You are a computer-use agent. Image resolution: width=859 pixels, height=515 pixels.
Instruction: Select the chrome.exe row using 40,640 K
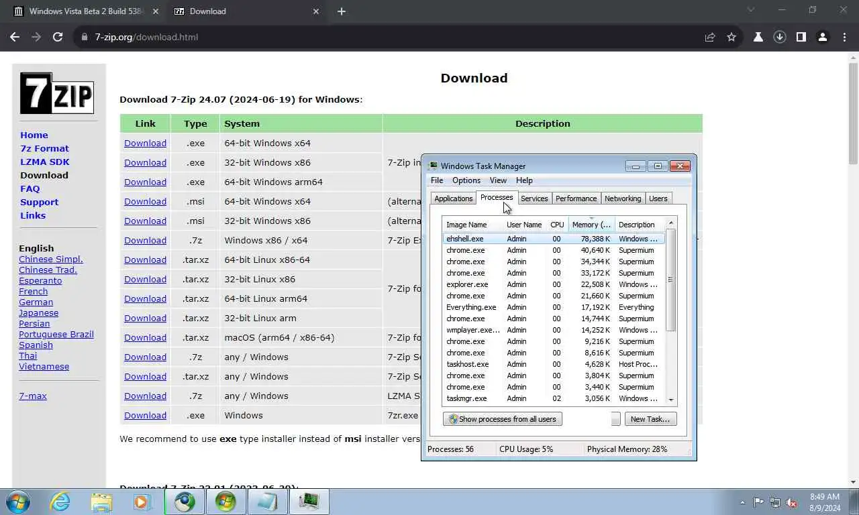(554, 250)
